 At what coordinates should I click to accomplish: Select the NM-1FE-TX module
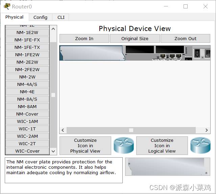pyautogui.click(x=27, y=47)
